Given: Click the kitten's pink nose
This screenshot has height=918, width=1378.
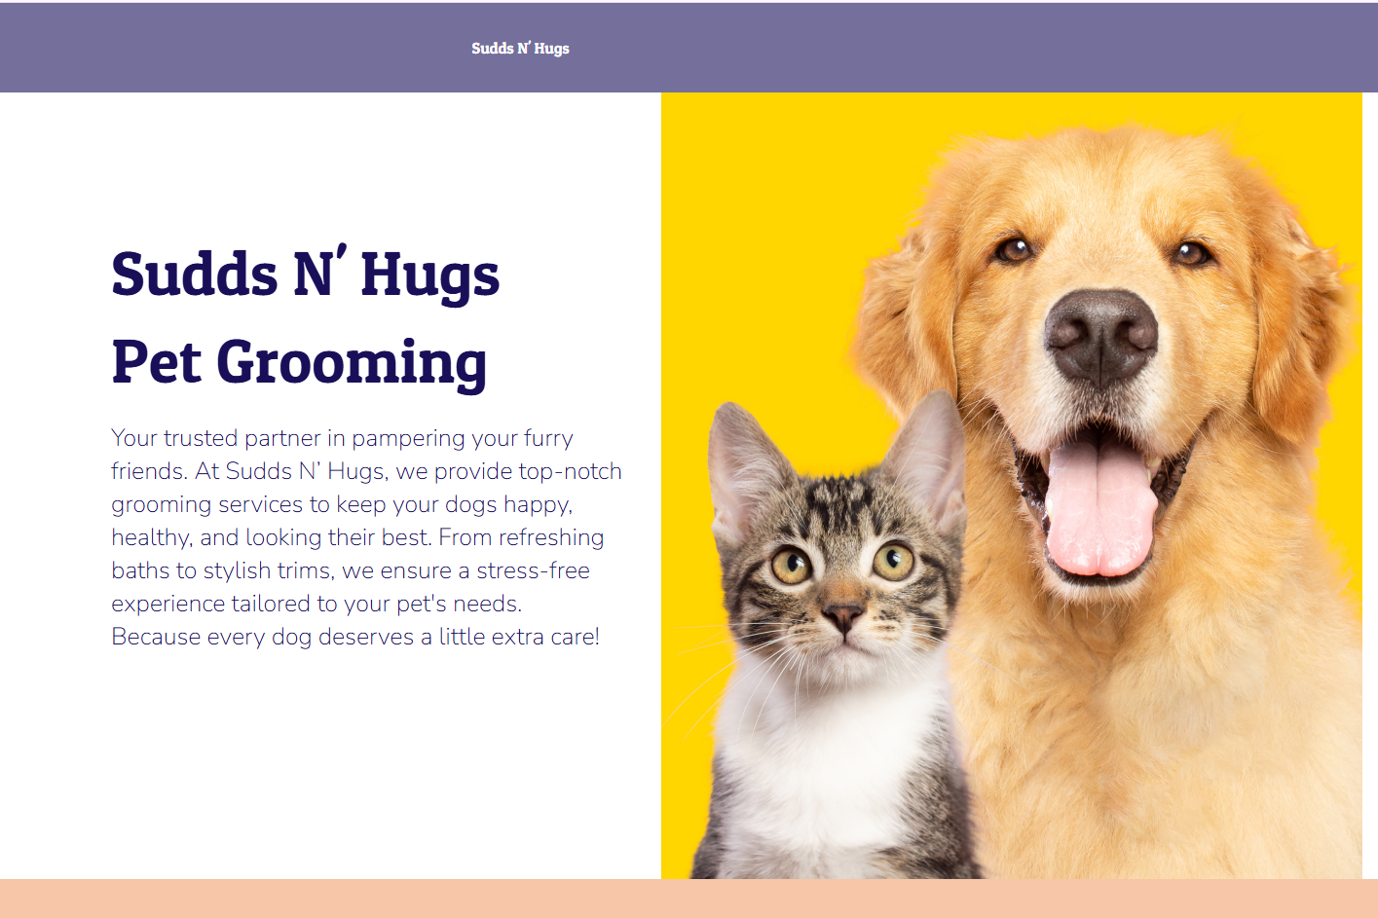Looking at the screenshot, I should (841, 615).
